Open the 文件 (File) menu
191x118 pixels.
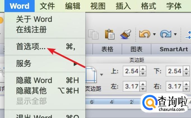pyautogui.click(x=47, y=6)
